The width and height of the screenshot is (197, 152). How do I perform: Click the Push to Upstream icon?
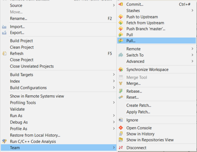point(121,17)
